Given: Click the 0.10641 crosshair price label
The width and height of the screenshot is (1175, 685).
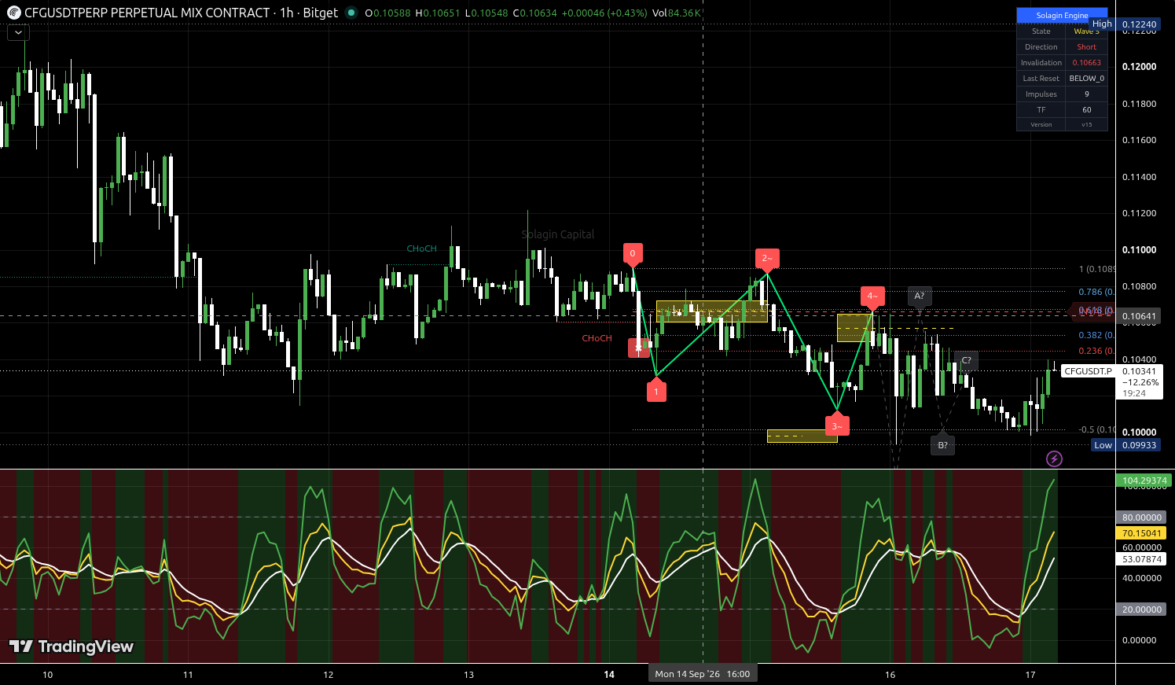Looking at the screenshot, I should coord(1138,316).
